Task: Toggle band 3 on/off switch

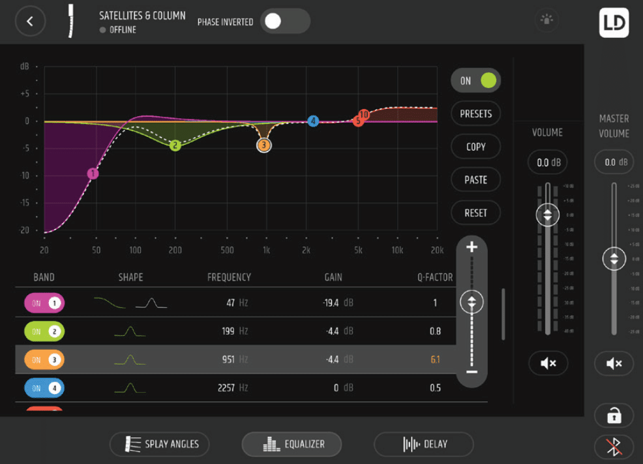Action: [x=44, y=360]
